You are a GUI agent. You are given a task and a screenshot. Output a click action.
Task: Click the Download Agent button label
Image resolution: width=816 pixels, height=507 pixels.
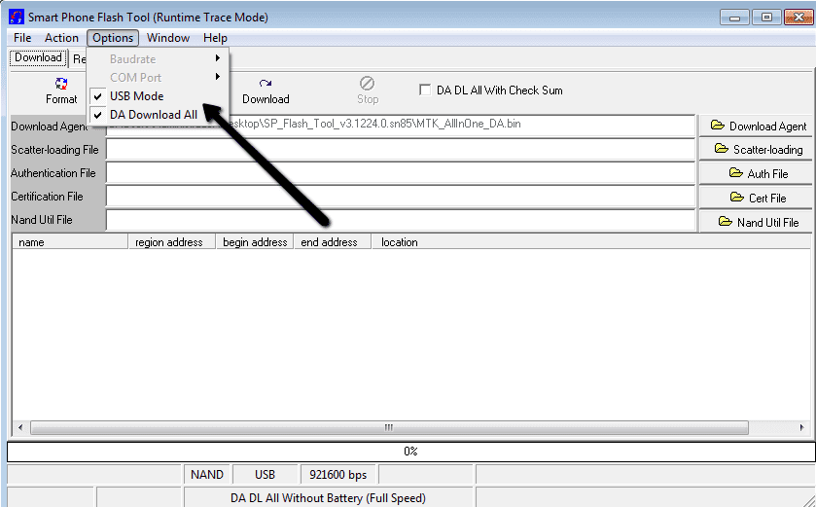click(x=767, y=127)
